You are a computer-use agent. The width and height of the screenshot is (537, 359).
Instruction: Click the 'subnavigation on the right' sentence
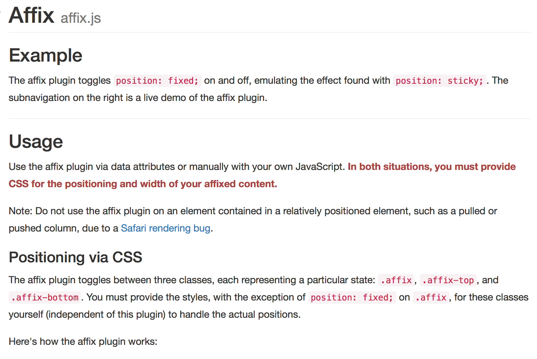pos(138,98)
